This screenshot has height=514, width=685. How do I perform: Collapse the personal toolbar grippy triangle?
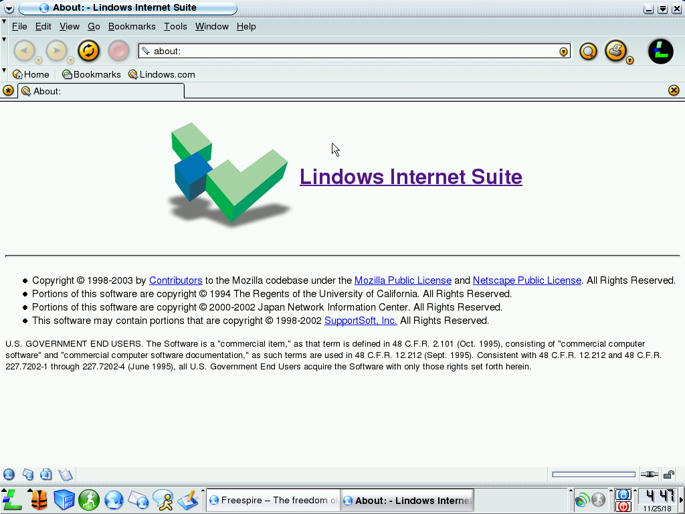point(4,70)
